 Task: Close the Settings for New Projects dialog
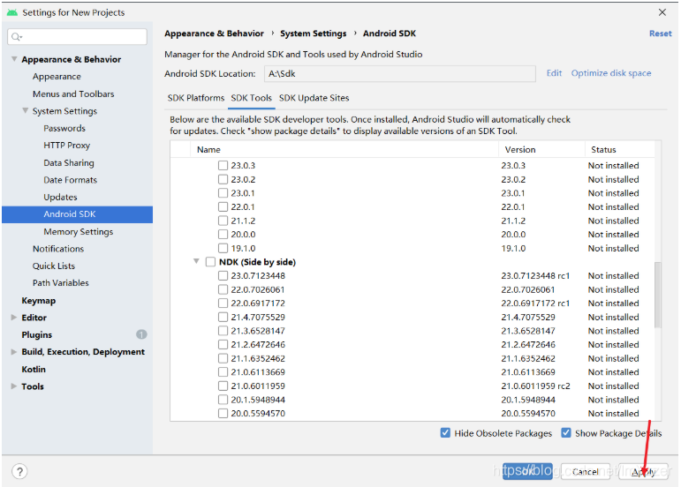[662, 12]
